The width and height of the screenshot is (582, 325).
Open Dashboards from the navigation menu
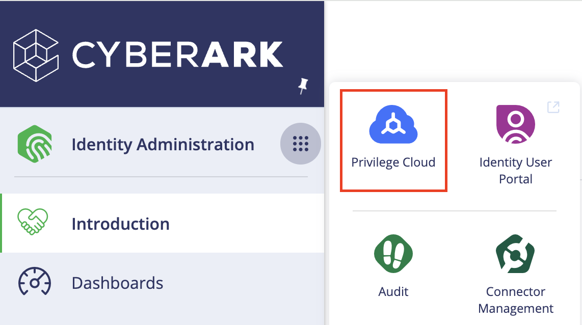tap(118, 282)
